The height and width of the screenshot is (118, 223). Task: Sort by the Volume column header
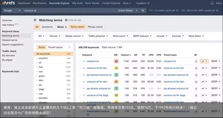(x=126, y=55)
